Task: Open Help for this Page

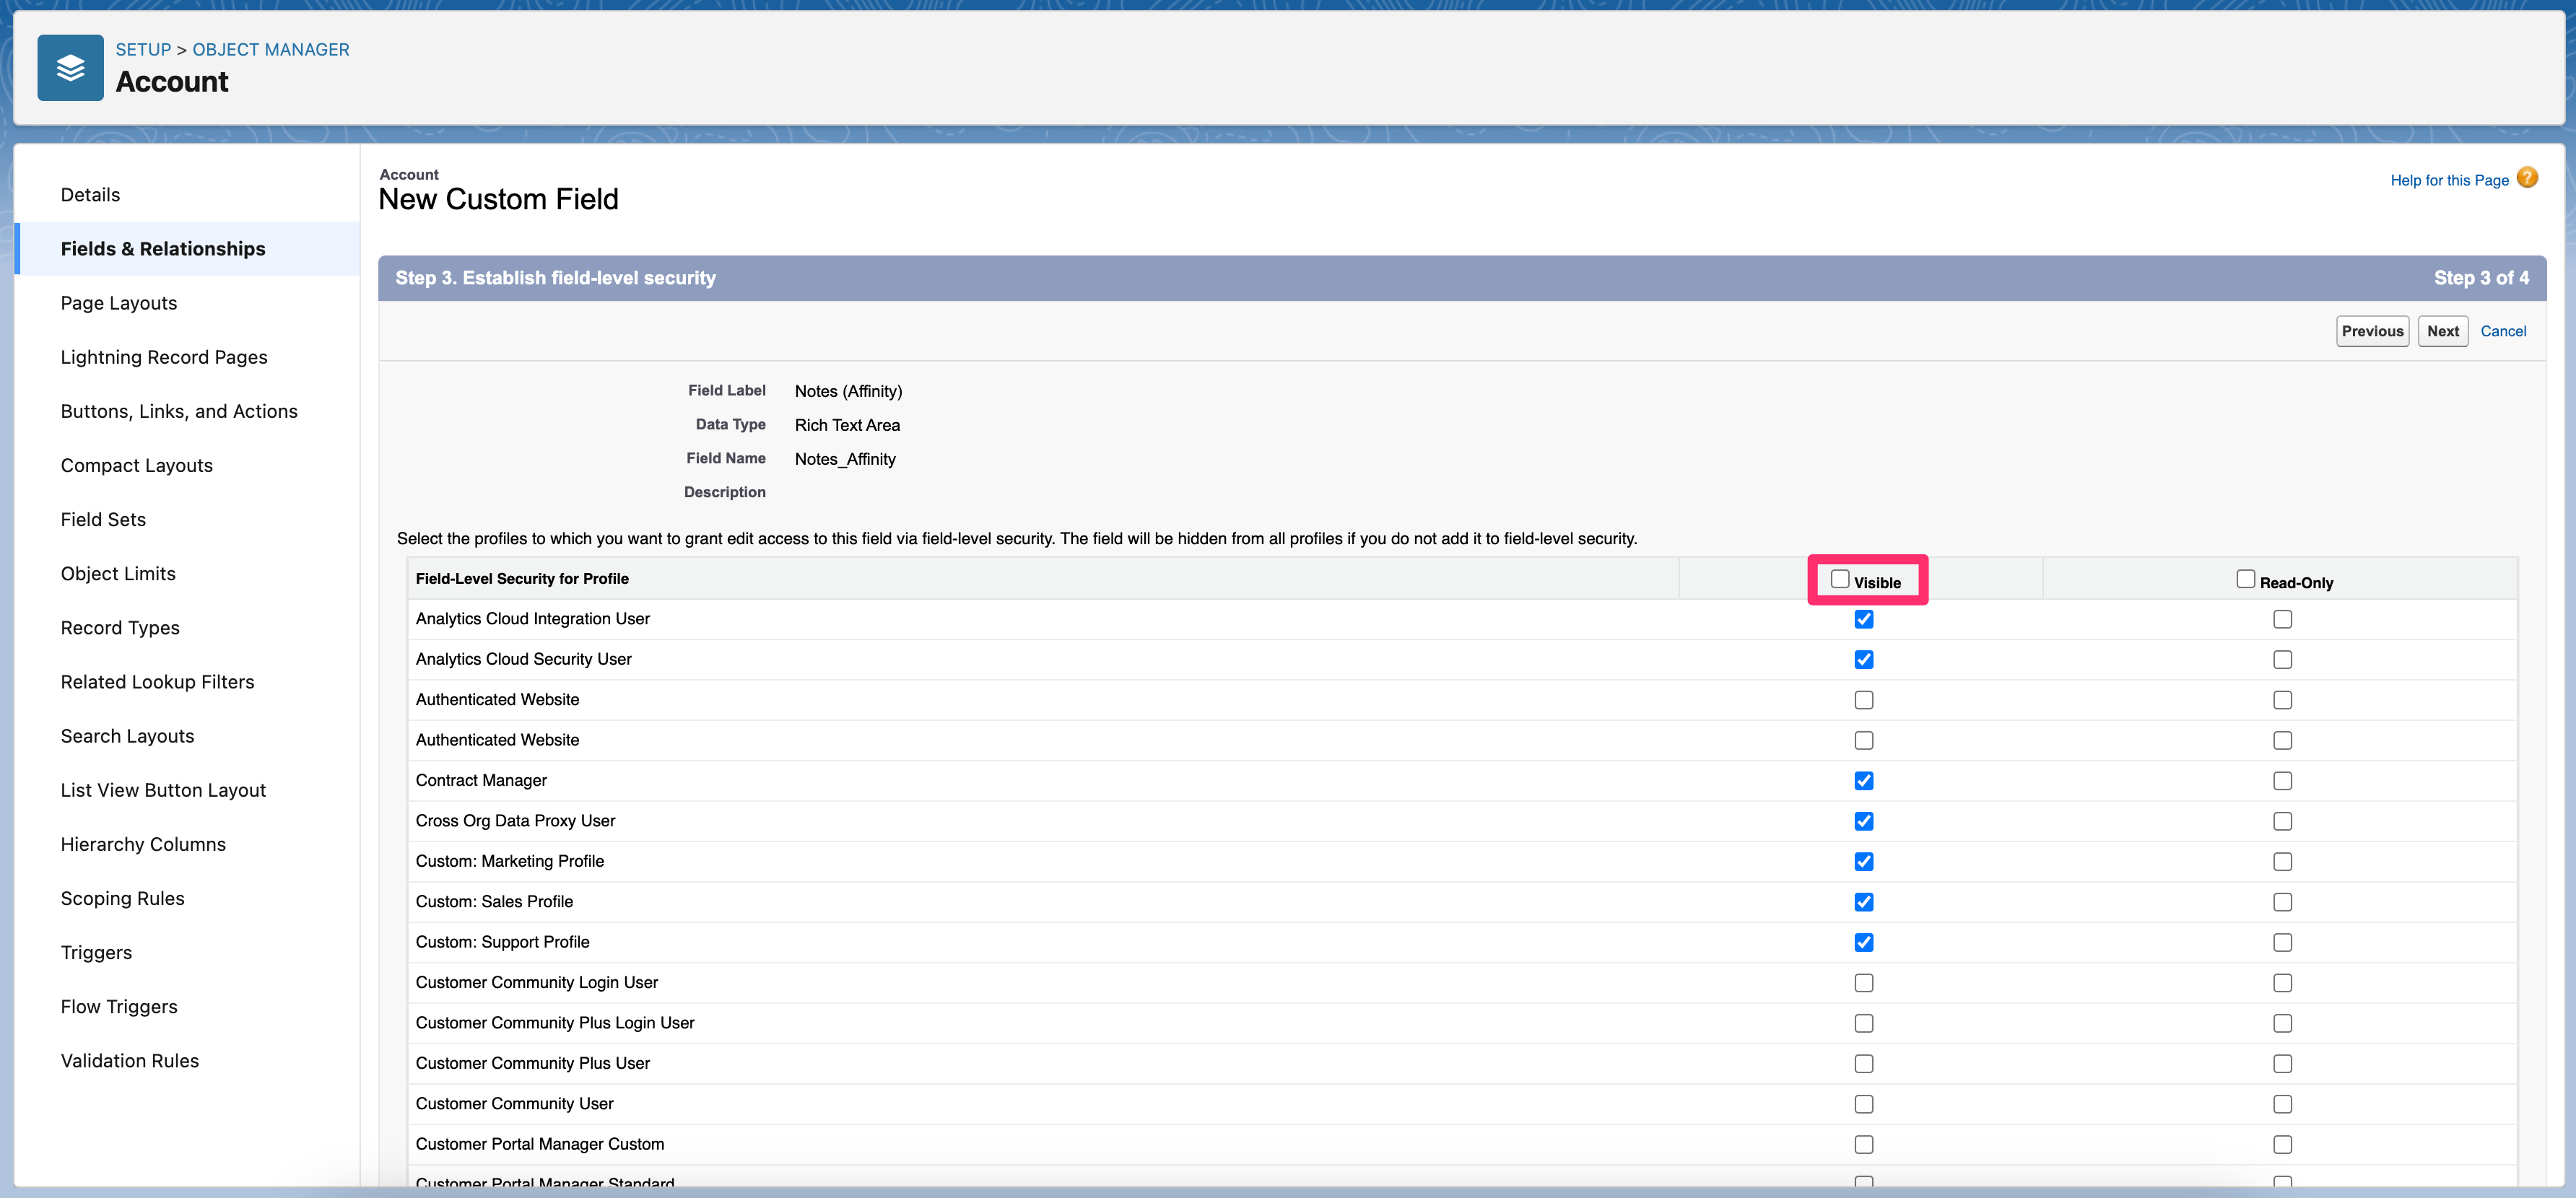Action: [x=2448, y=179]
